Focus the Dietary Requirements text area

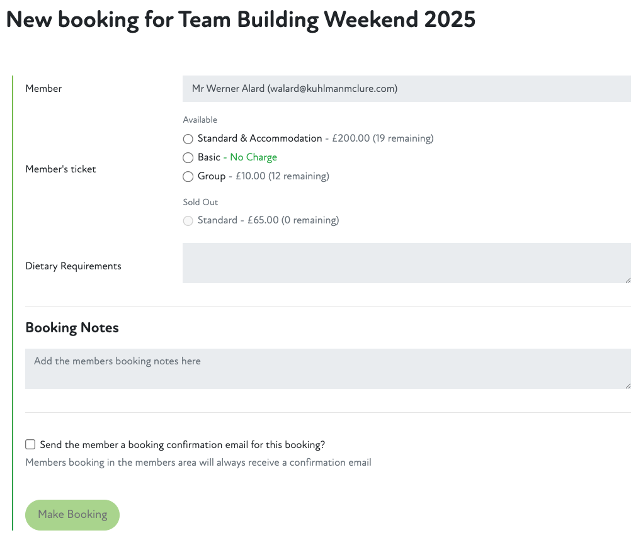(x=406, y=263)
